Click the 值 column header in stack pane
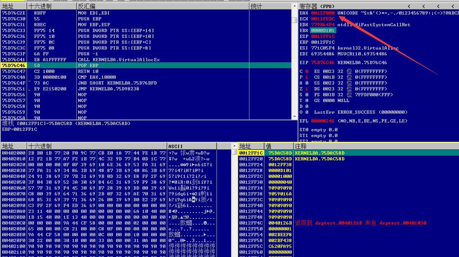459x257 pixels. point(279,146)
